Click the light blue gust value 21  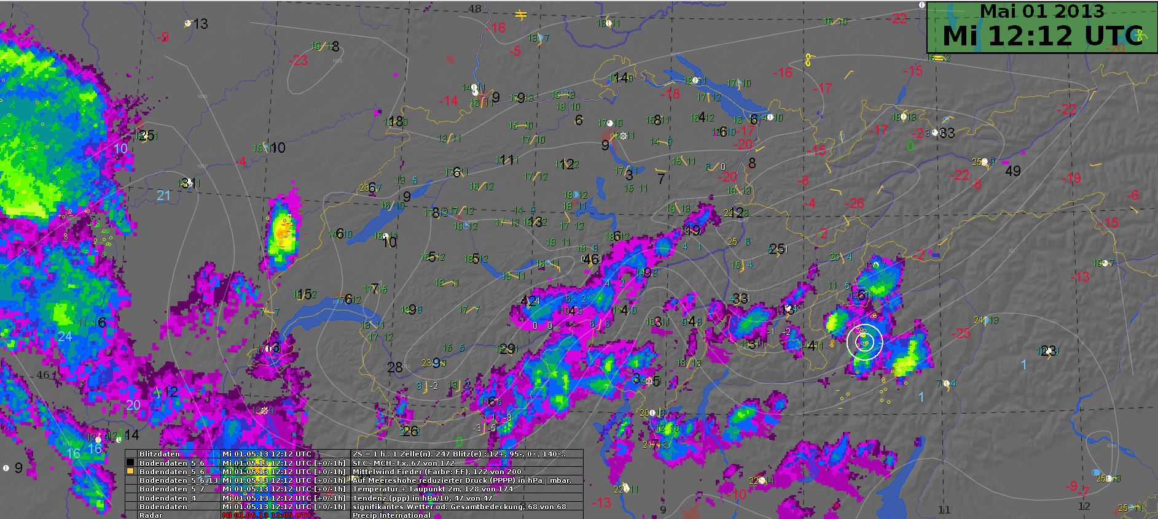tap(163, 196)
